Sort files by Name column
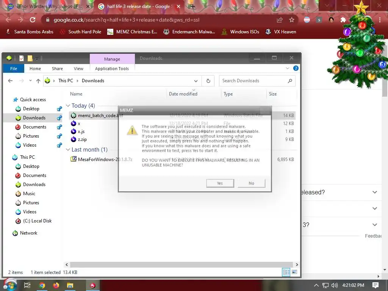 click(76, 94)
